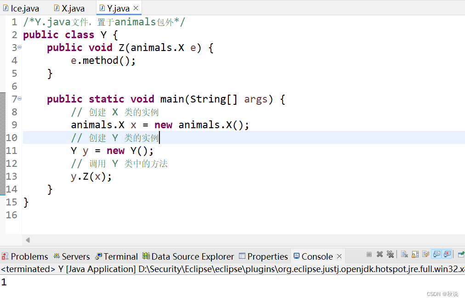Click line number 9 in the gutter
Viewport: 465px width, 301px height.
[x=14, y=125]
